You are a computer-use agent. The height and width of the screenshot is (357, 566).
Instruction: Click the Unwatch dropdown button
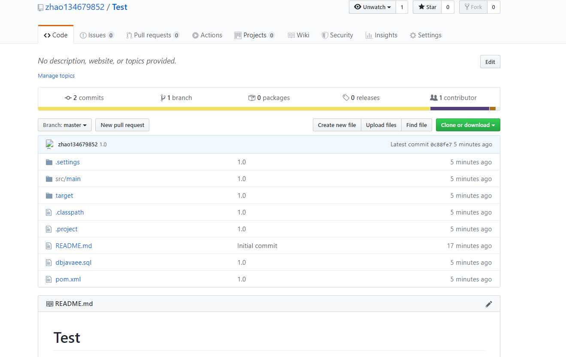[372, 7]
